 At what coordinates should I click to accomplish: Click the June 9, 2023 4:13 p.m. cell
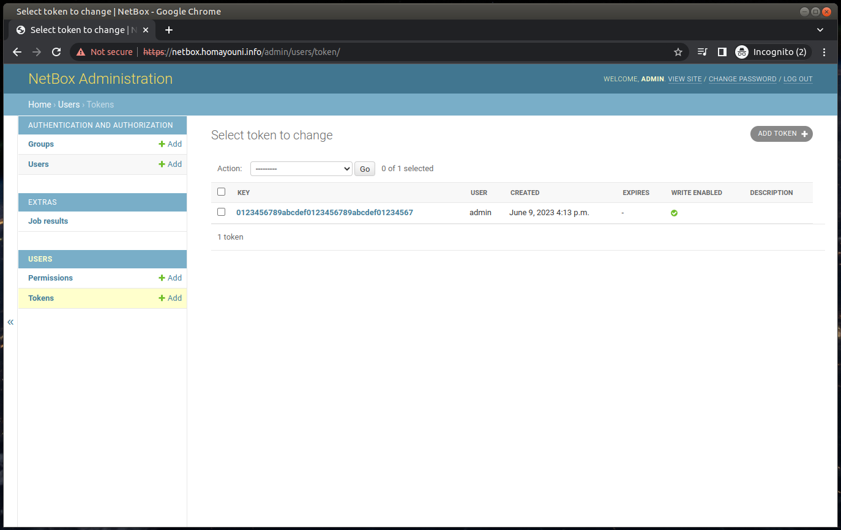(x=549, y=213)
